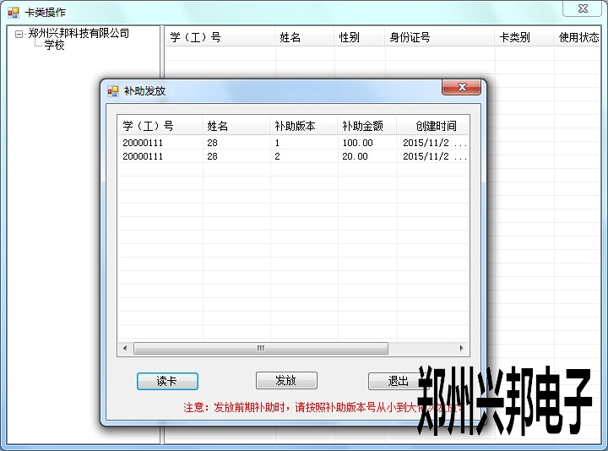The width and height of the screenshot is (608, 451).
Task: Collapse the 郑州兴邦科技有限公司 tree node
Action: 19,34
